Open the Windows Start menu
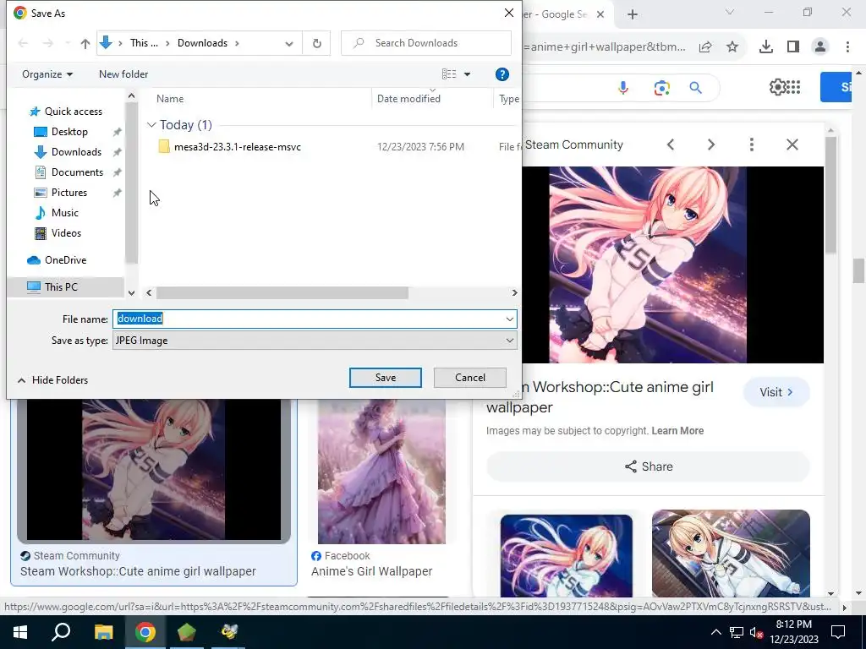 (20, 632)
